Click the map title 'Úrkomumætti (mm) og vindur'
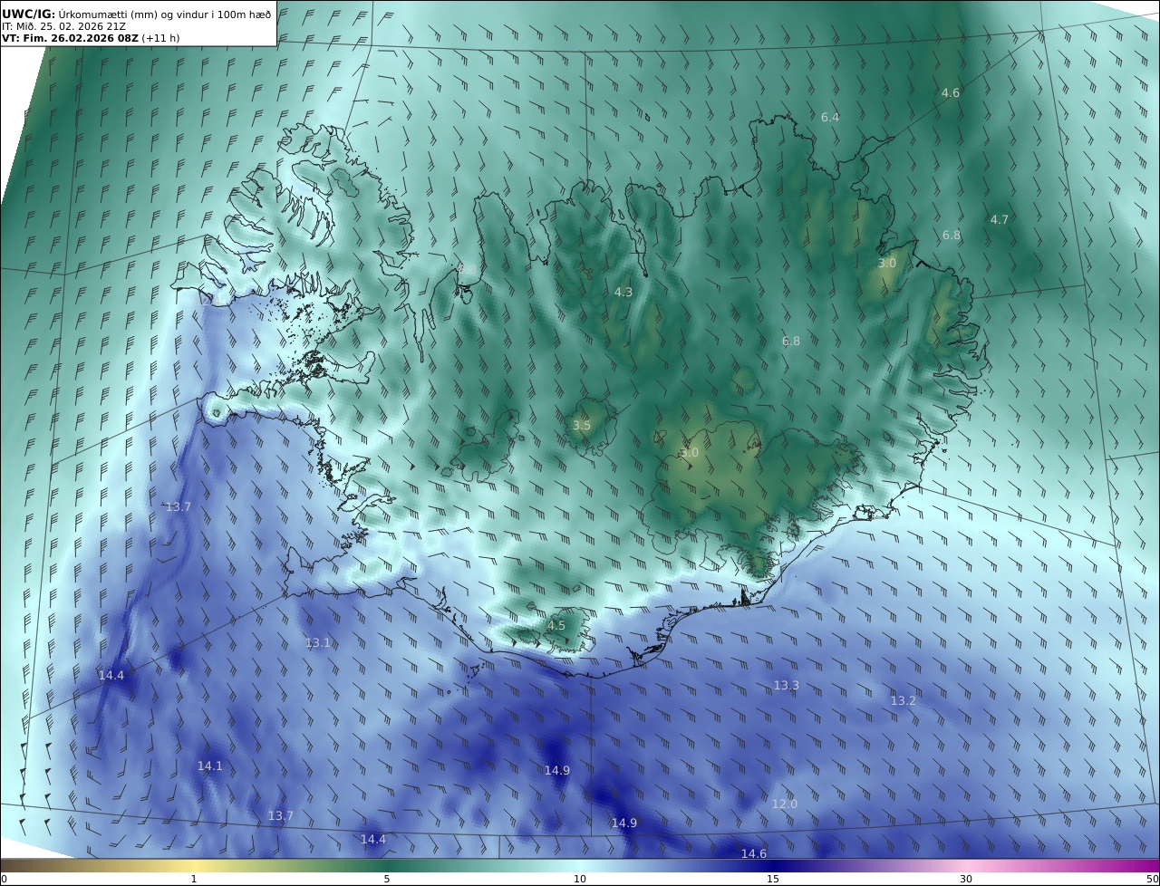 [x=136, y=14]
